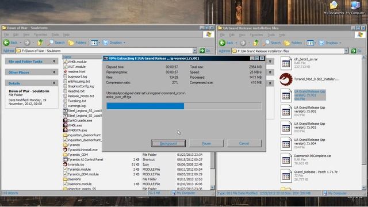Select Daemons folder
Image resolution: width=368 pixels, height=207 pixels.
[72, 179]
